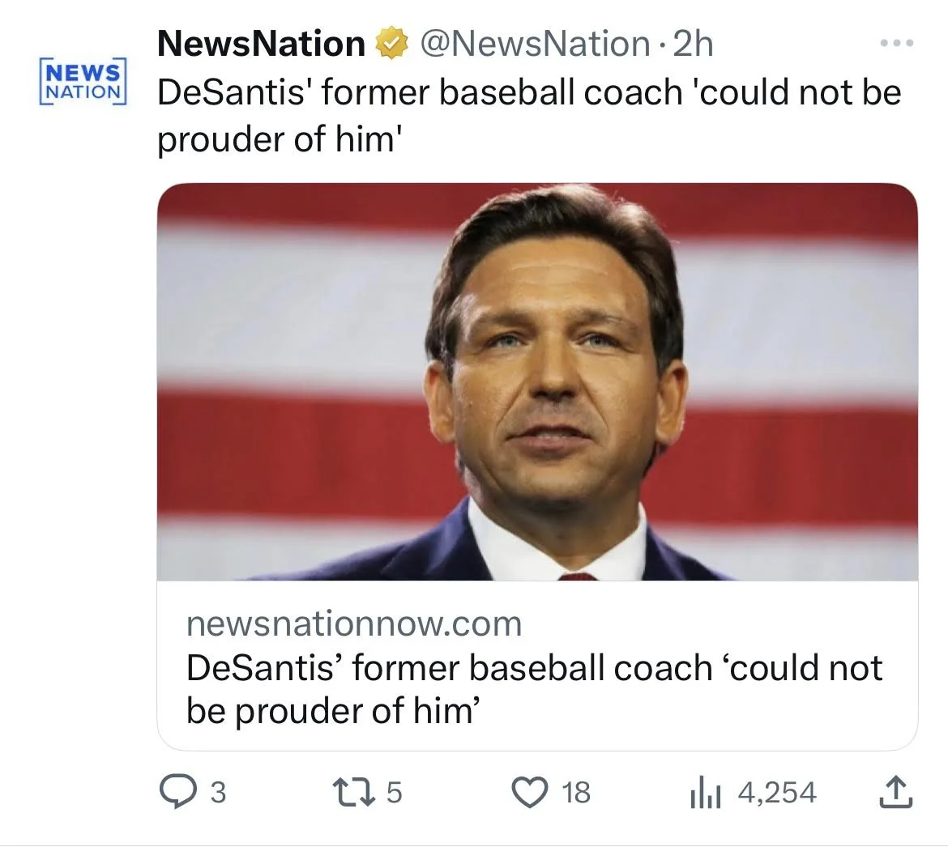Click the NewsNation display name
The image size is (948, 847).
[261, 44]
